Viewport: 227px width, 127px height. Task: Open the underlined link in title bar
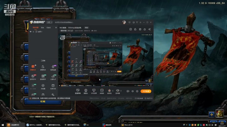point(64,22)
